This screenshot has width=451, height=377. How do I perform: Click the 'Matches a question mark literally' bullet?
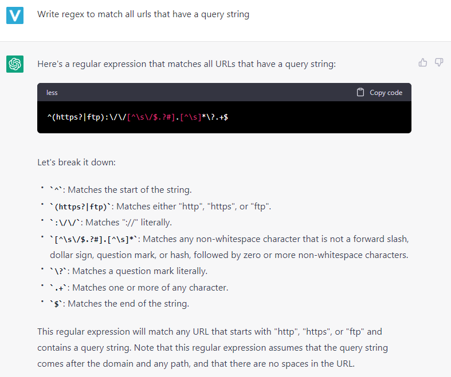pos(128,271)
